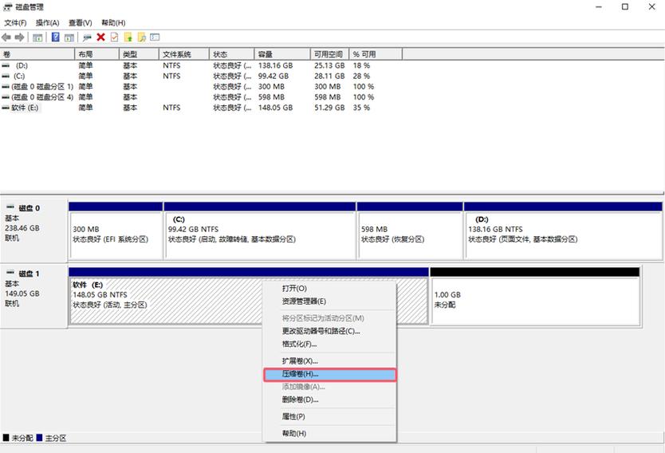
Task: Toggle the show/hide console tree toolbar icon
Action: tap(37, 37)
